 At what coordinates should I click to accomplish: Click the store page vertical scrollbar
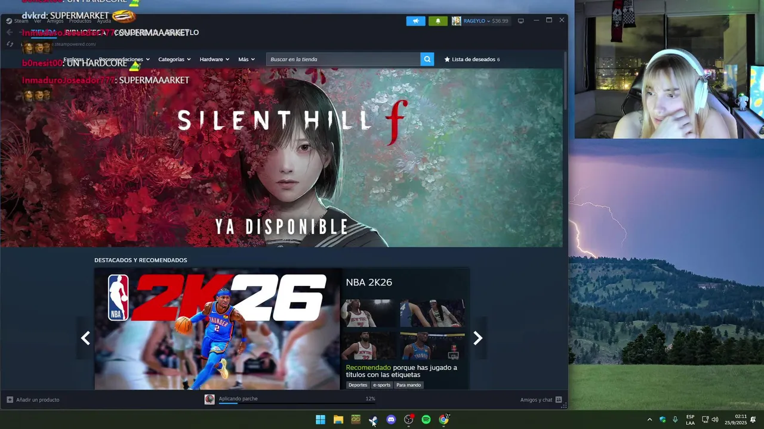(565, 80)
